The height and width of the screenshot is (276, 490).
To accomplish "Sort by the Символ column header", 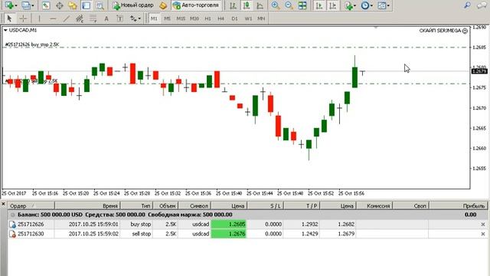I will point(194,205).
